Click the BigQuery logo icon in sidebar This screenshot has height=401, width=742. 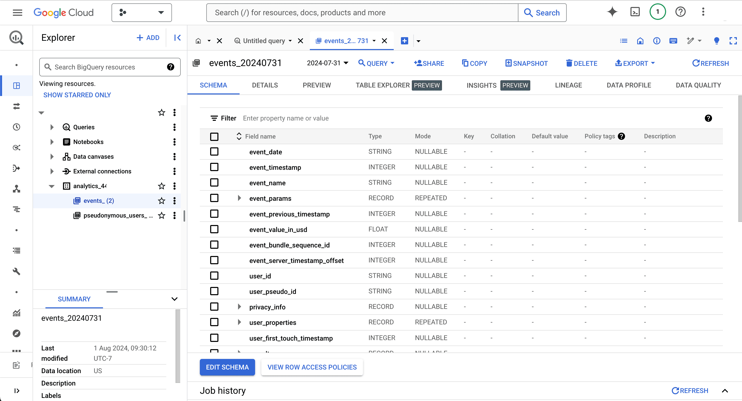tap(17, 37)
